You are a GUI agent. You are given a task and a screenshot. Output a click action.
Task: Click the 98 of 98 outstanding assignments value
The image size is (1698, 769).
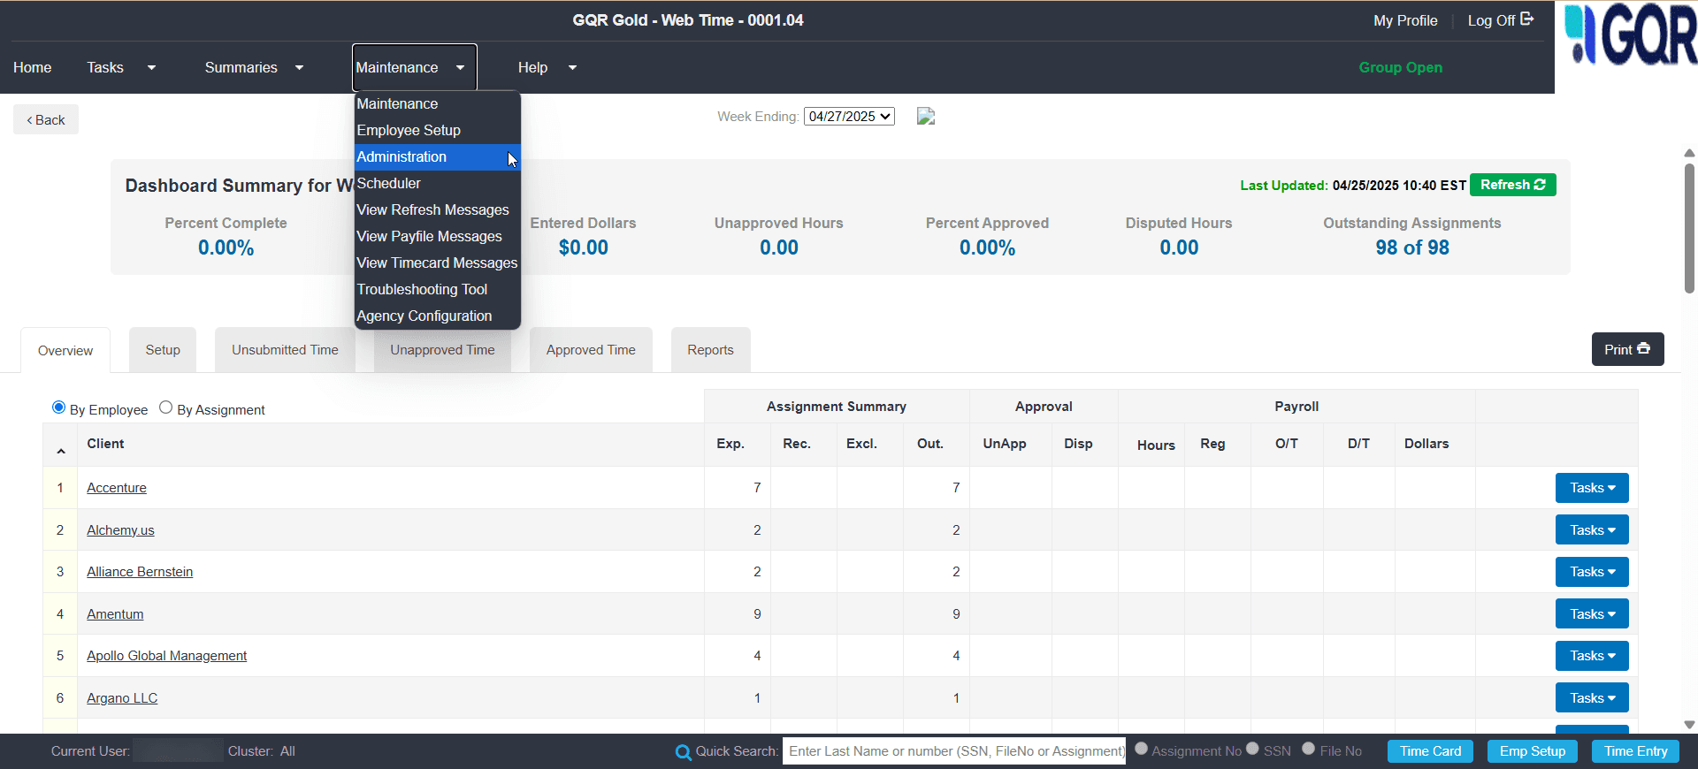[1412, 248]
